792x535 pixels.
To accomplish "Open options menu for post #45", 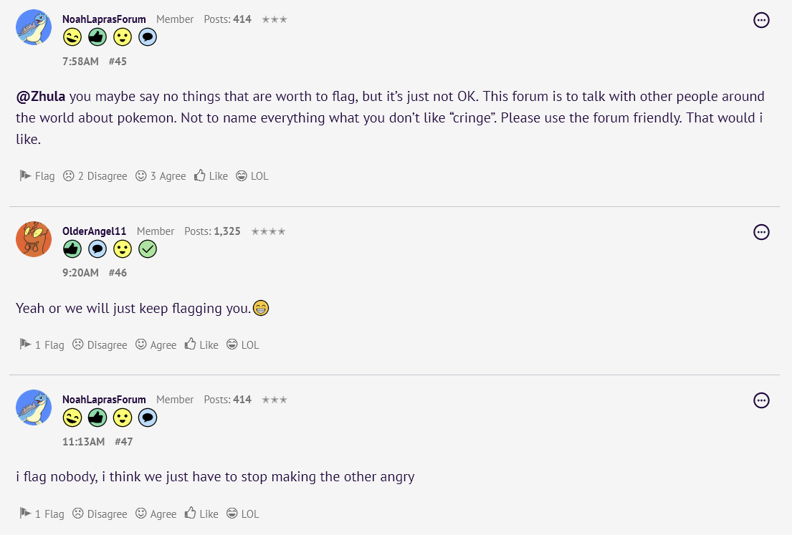I will click(x=762, y=20).
